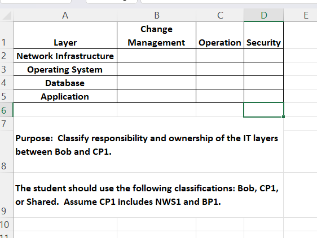Image resolution: width=317 pixels, height=238 pixels.
Task: Click the Layer header cell
Action: pos(65,35)
